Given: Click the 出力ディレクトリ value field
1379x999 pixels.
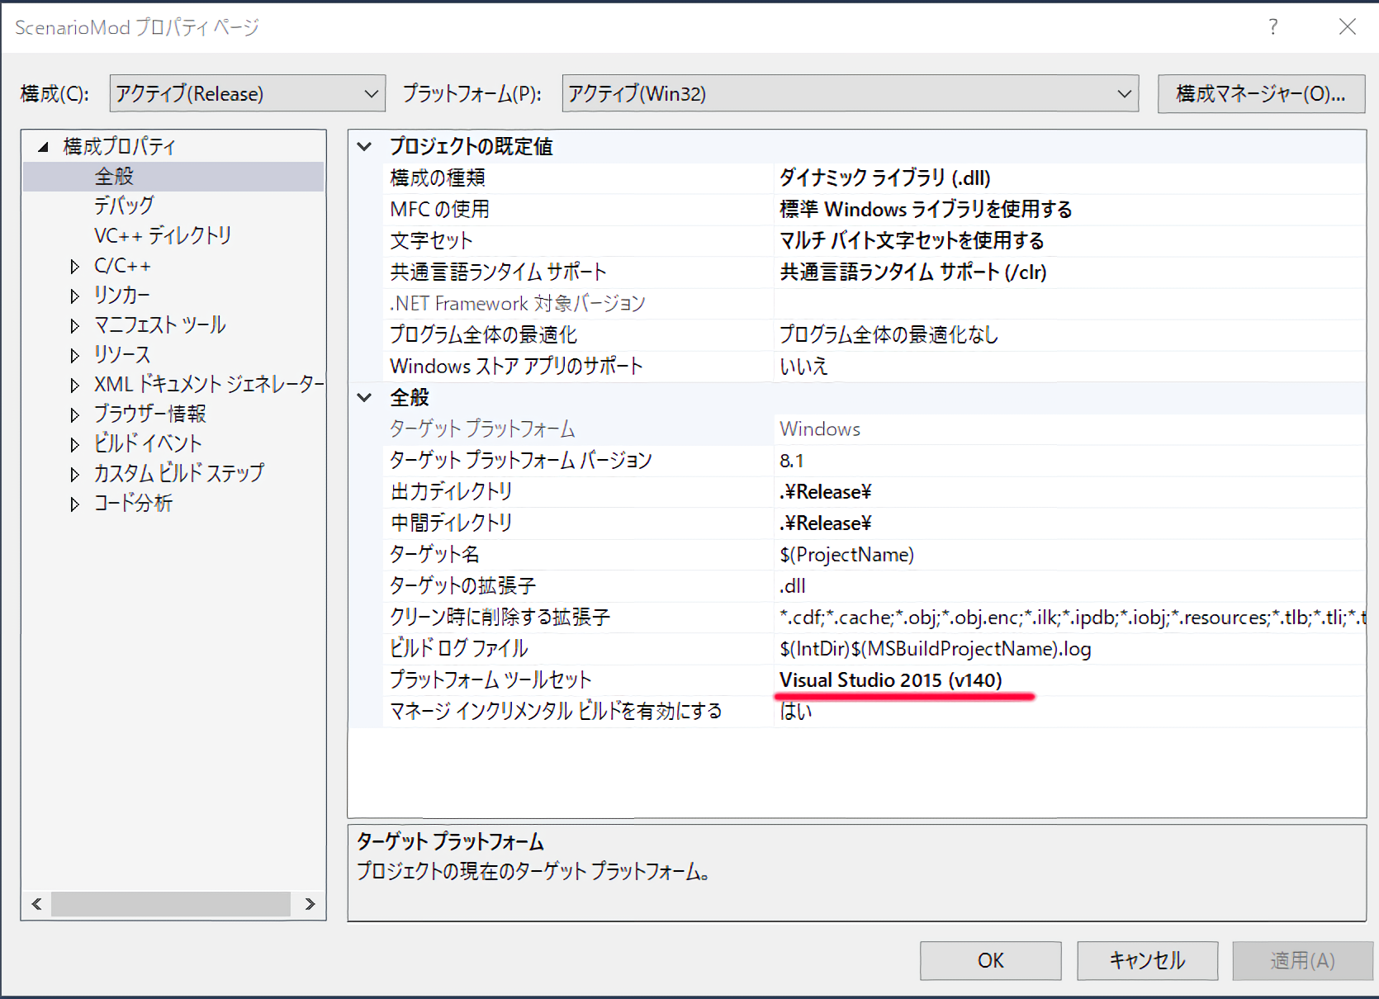Looking at the screenshot, I should tap(1065, 492).
